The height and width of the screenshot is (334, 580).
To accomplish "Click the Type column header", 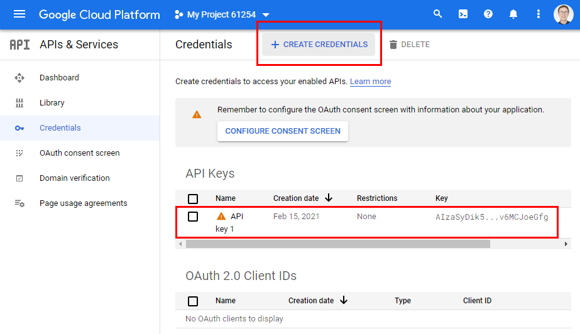I will [x=402, y=301].
